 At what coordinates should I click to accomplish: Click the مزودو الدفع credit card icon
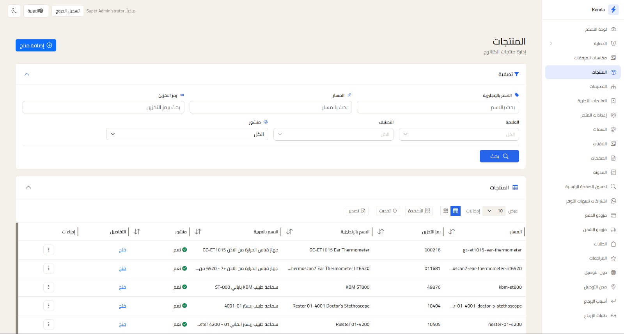[613, 215]
